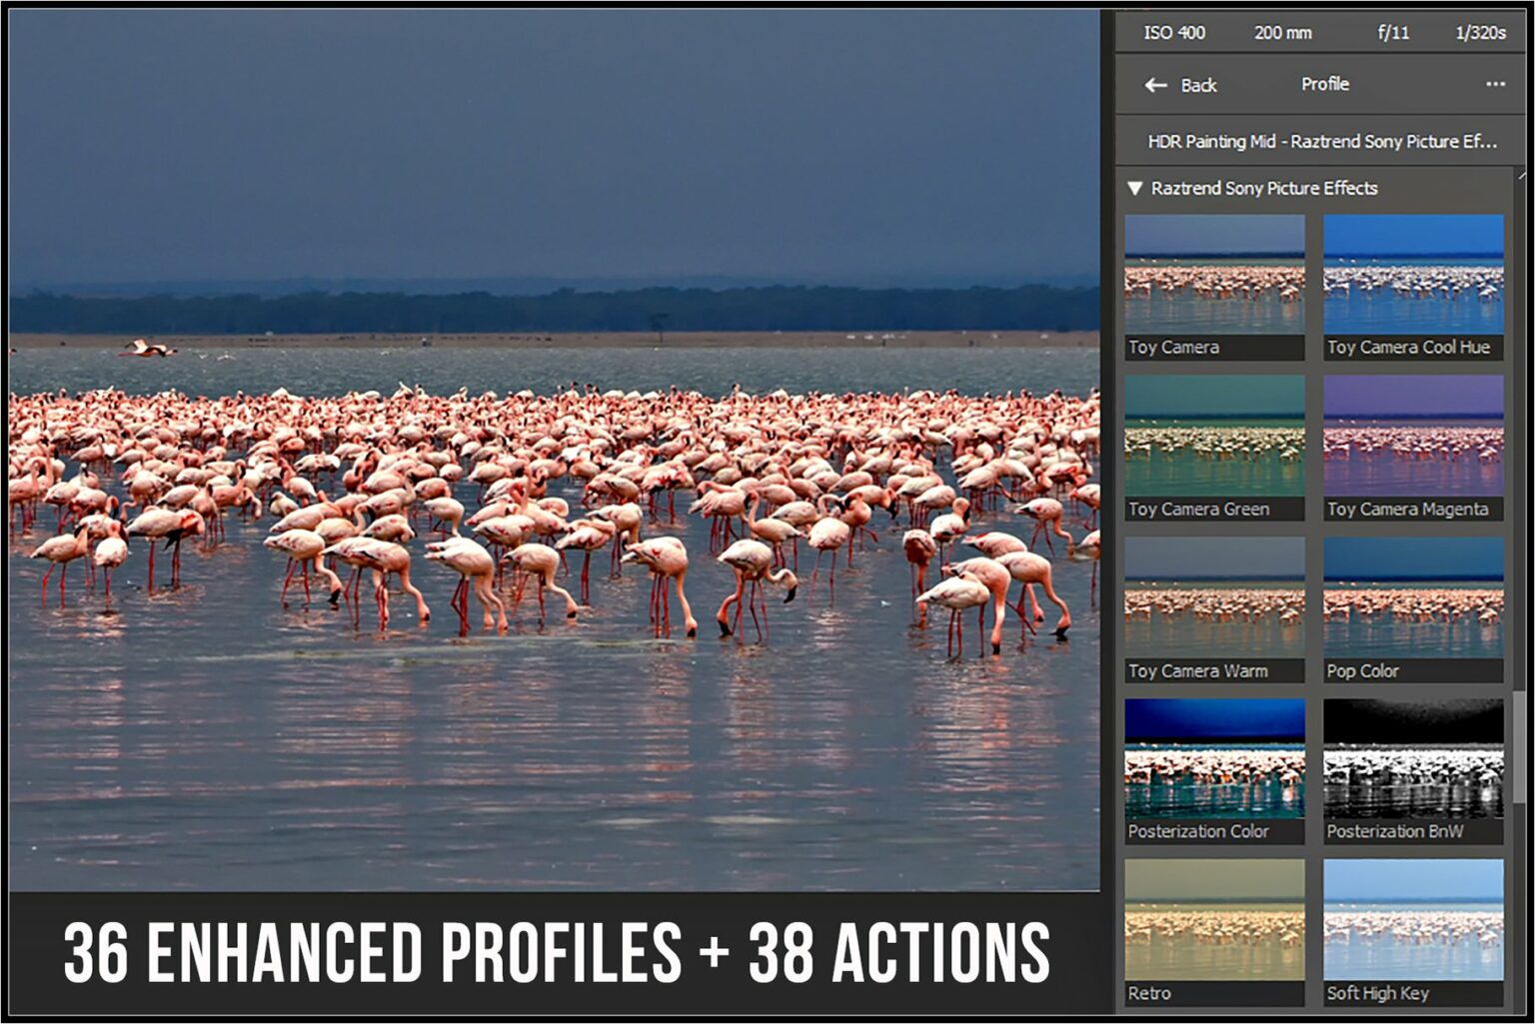This screenshot has width=1535, height=1024.
Task: Apply the Toy Camera Magenta profile
Action: coord(1412,432)
